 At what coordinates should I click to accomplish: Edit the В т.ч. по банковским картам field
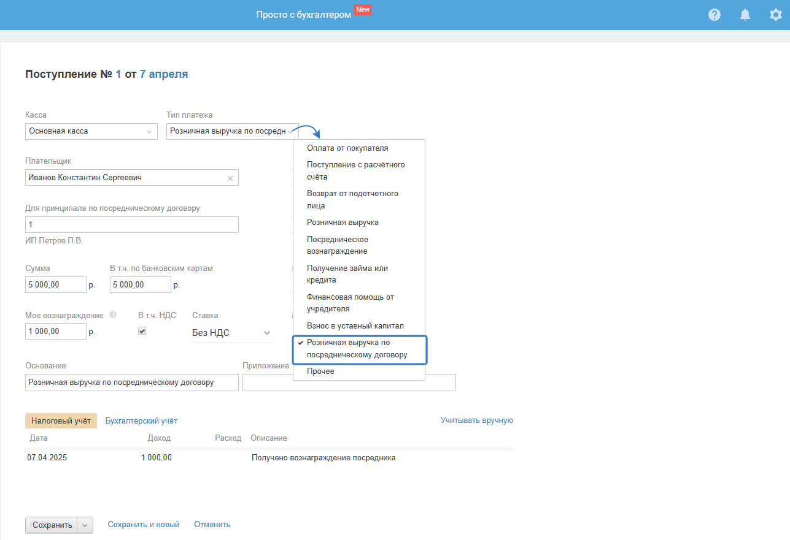[x=141, y=285]
